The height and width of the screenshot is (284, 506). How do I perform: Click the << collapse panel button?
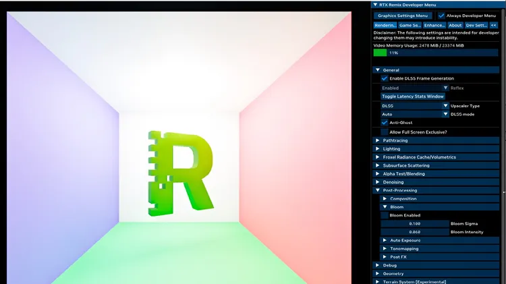coord(493,25)
